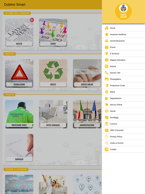This screenshot has height=194, width=145.
Task: Click the shield icon for Protezione Civile
Action: [x=106, y=85]
